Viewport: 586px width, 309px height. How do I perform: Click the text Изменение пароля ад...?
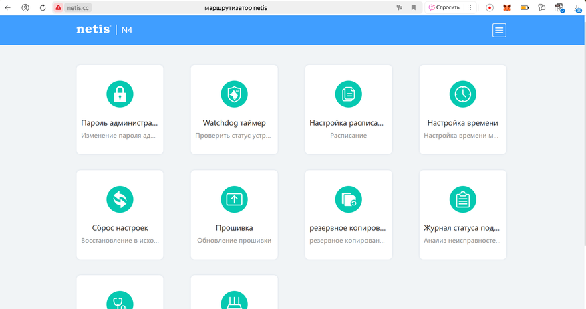pos(118,136)
